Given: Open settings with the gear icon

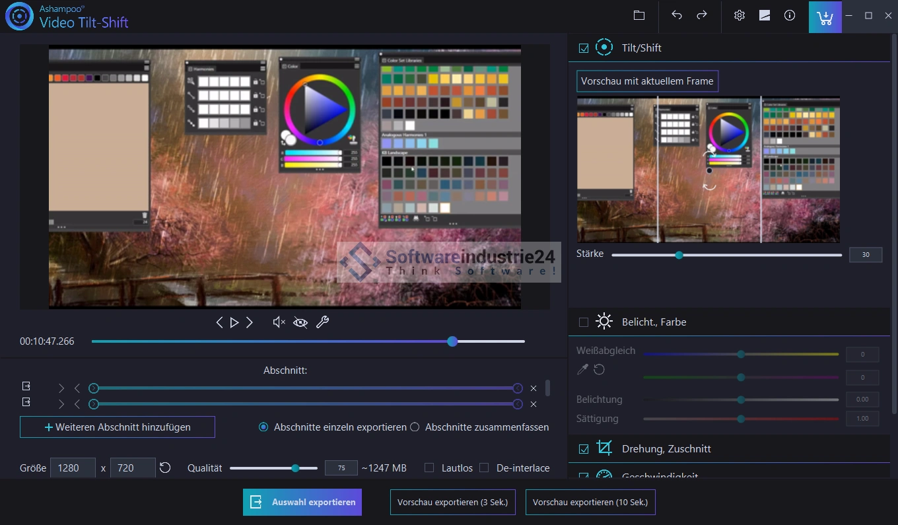Looking at the screenshot, I should pyautogui.click(x=740, y=16).
